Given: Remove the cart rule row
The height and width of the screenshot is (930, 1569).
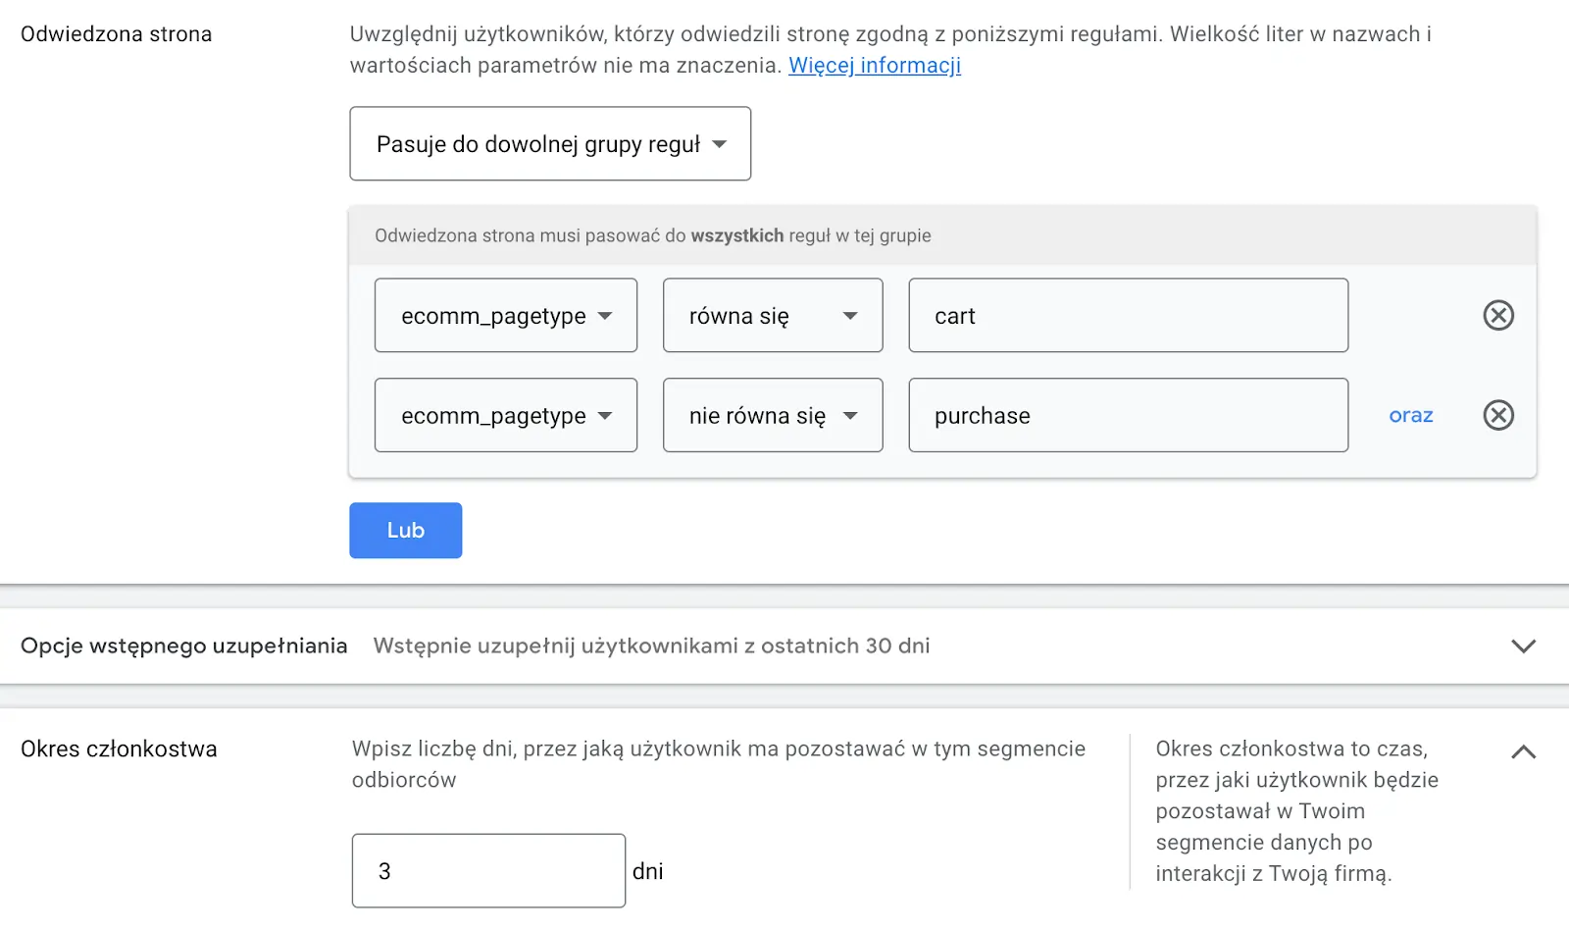Looking at the screenshot, I should pos(1497,315).
